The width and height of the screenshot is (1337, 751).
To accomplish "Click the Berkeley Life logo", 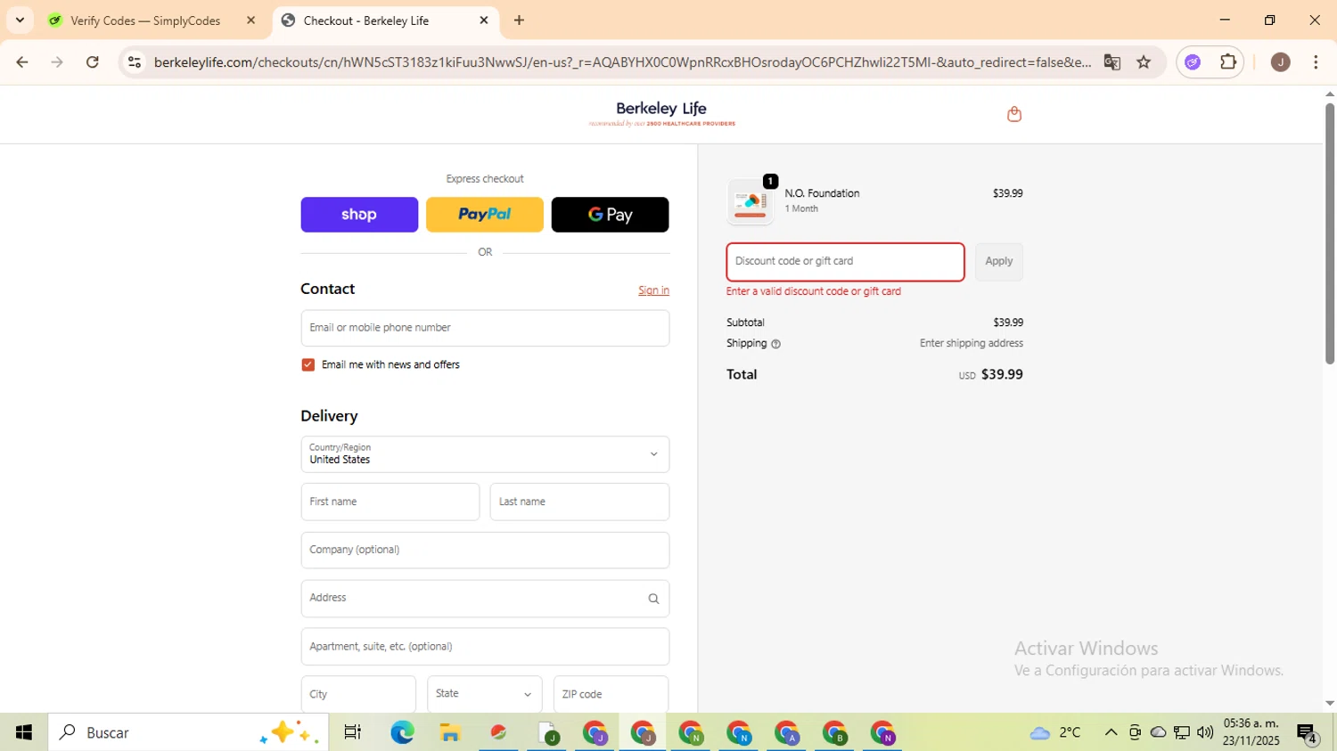I will coord(661,113).
